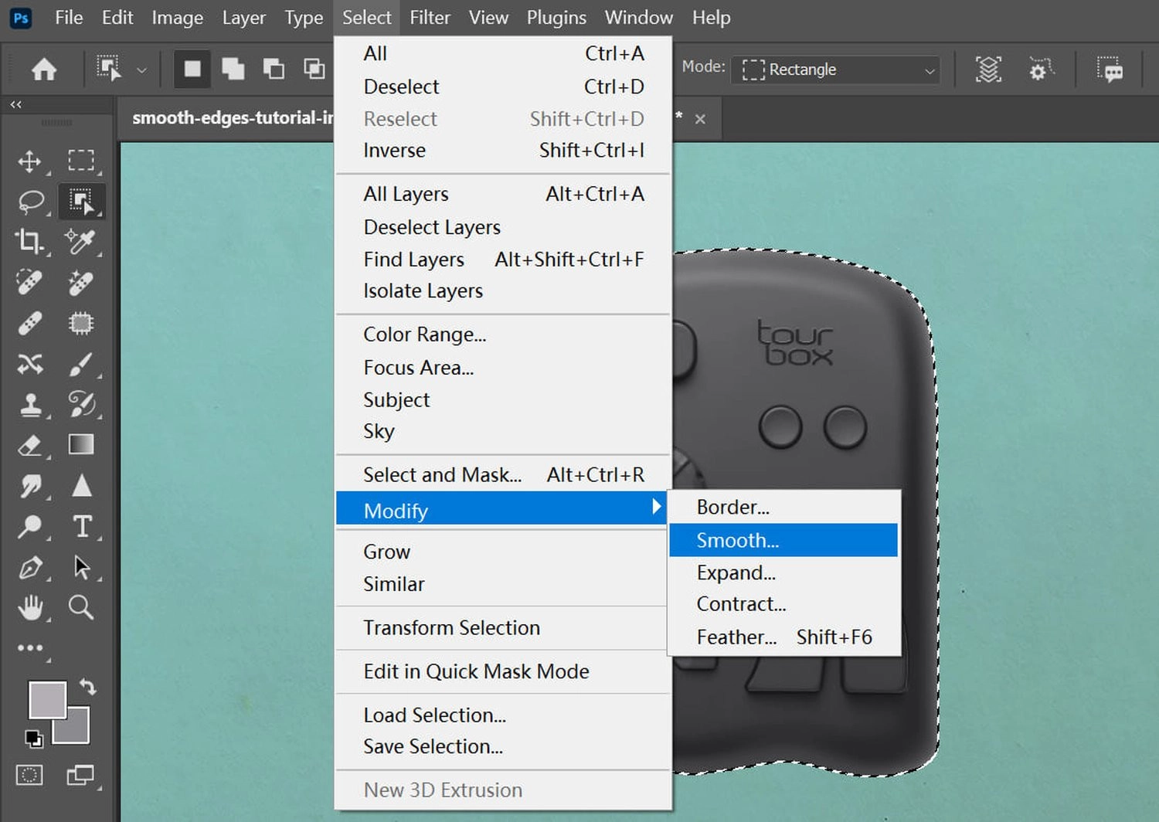Choose Feather... from Modify submenu

pos(783,637)
